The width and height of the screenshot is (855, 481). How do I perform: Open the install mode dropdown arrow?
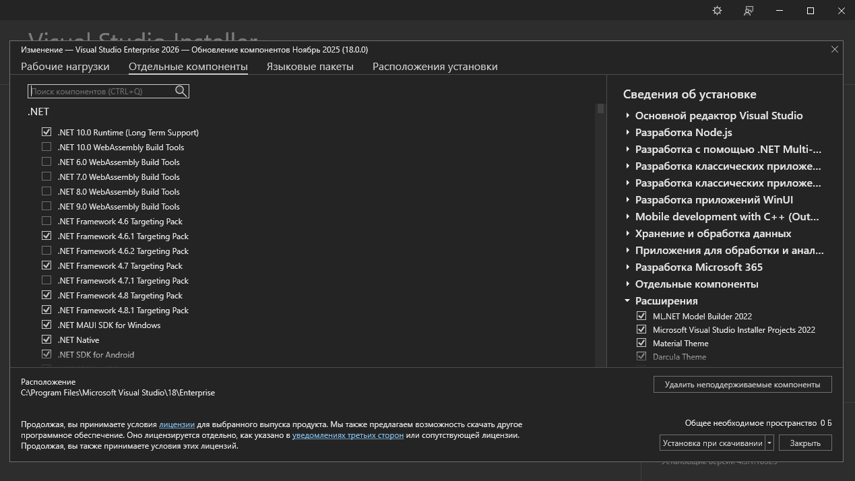pos(769,443)
